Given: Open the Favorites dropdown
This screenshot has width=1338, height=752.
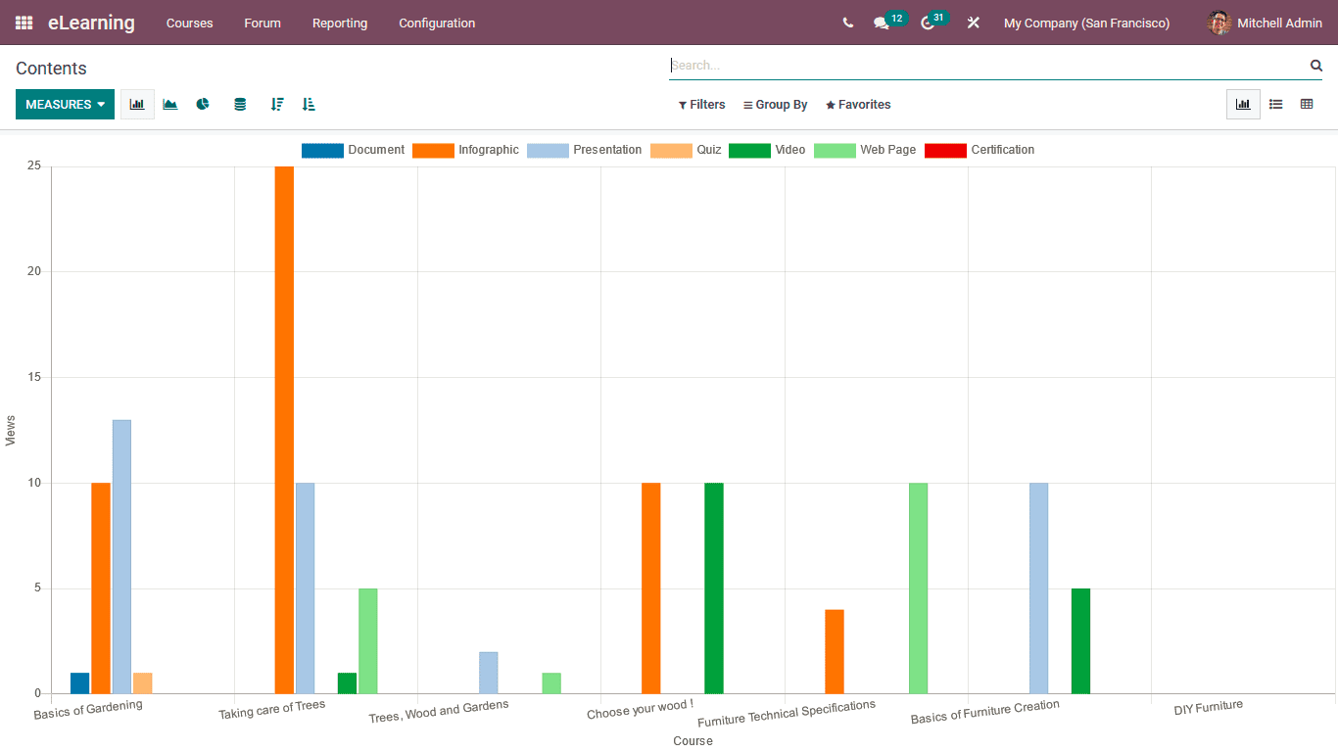Looking at the screenshot, I should (858, 104).
